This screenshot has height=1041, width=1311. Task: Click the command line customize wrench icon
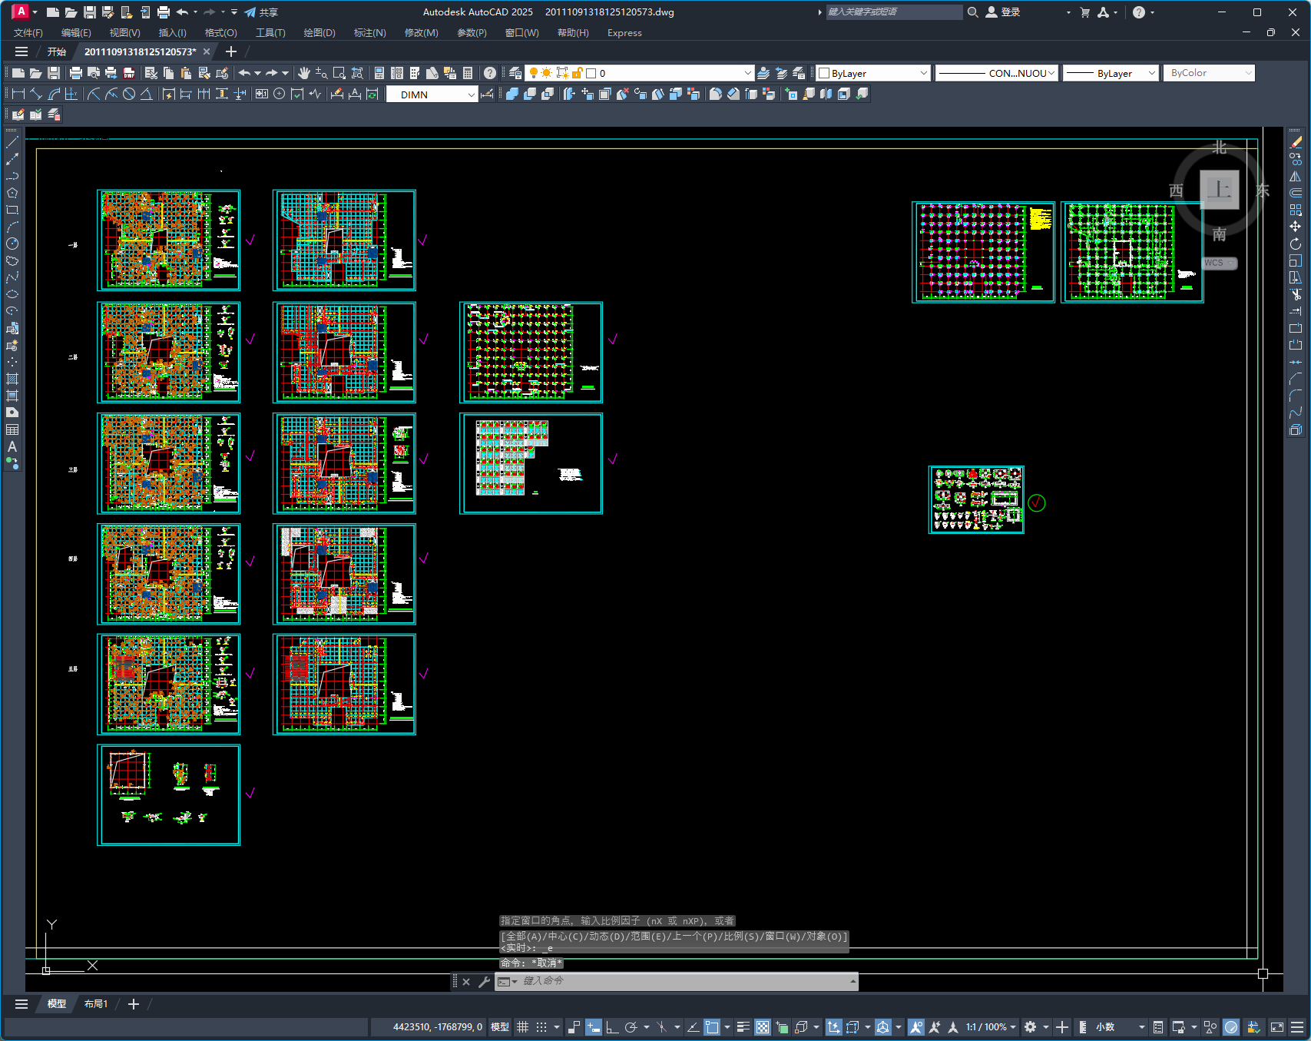484,981
